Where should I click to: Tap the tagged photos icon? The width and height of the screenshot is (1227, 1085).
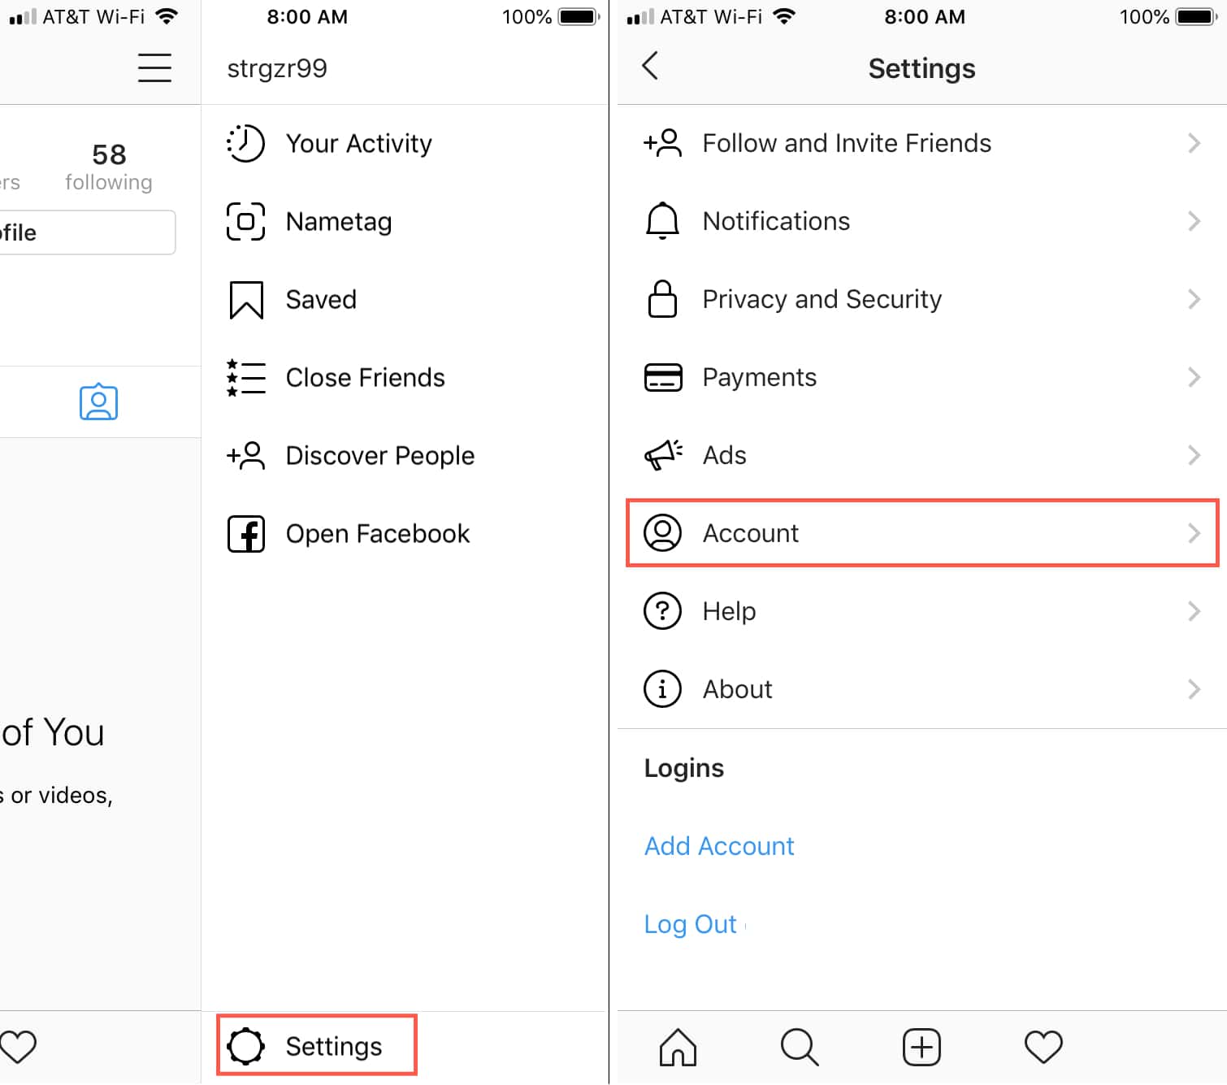[98, 402]
